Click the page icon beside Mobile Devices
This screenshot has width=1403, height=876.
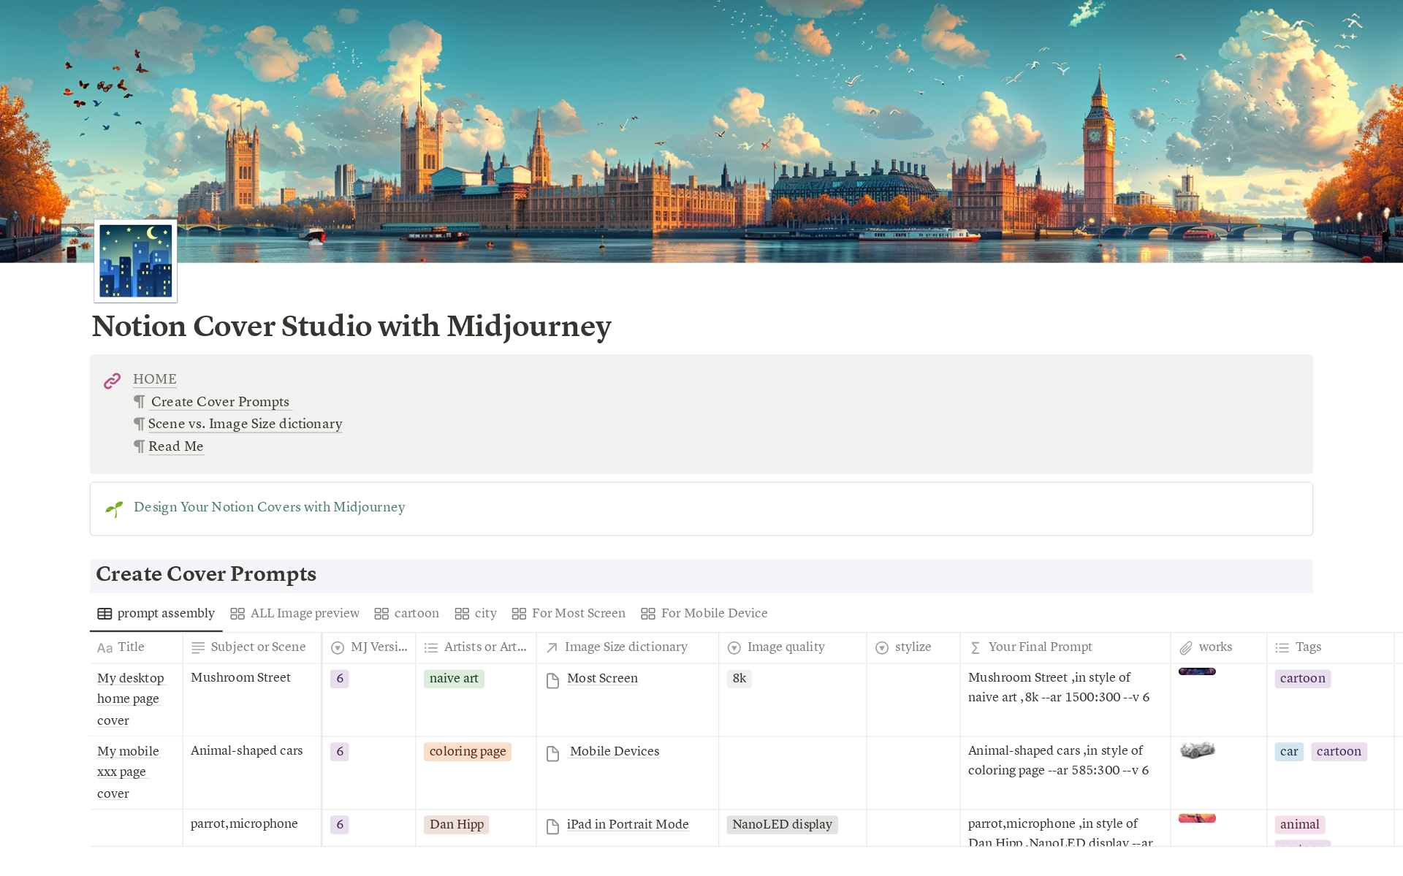(x=553, y=753)
